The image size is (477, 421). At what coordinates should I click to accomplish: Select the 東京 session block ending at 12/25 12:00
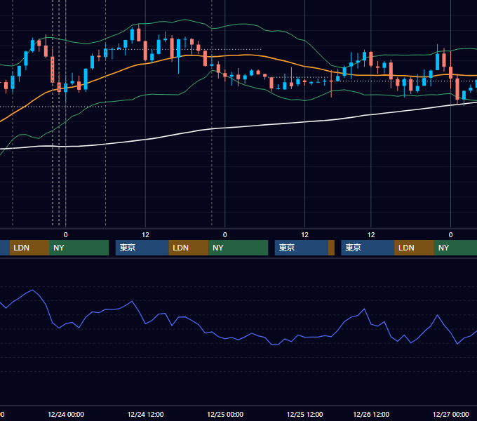301,248
